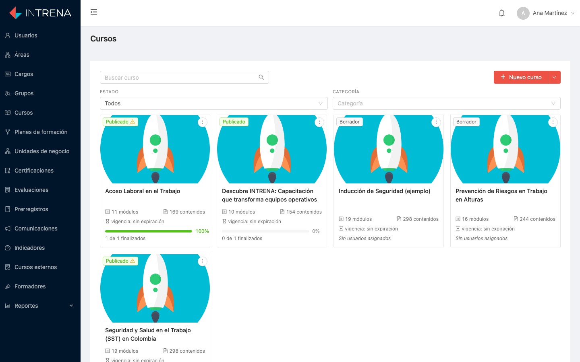Open the Descubre INTRENA course title
The image size is (580, 362).
(269, 195)
